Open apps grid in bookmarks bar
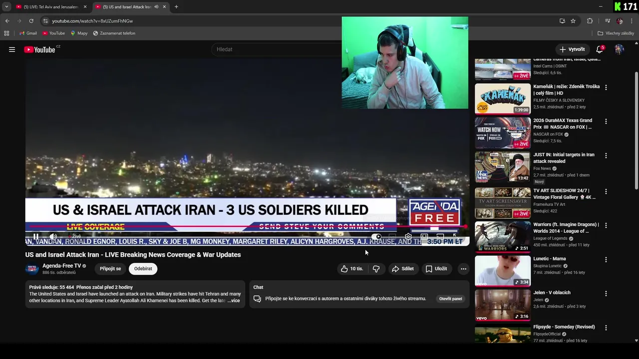This screenshot has width=639, height=359. 6,33
